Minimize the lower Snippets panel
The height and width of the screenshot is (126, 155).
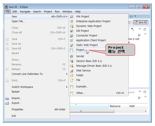point(140,91)
